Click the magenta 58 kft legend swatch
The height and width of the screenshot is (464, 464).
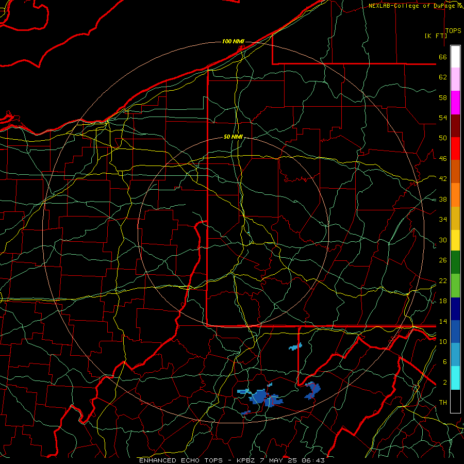(455, 103)
